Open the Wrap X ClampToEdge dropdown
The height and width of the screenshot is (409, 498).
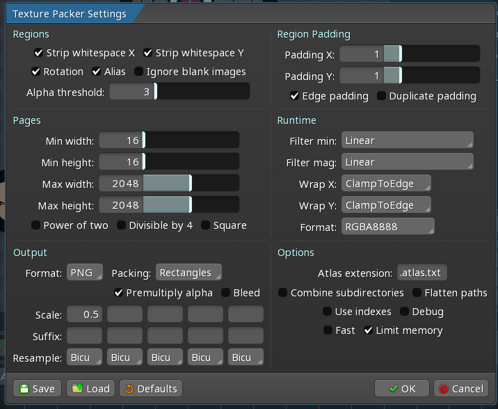pos(386,184)
